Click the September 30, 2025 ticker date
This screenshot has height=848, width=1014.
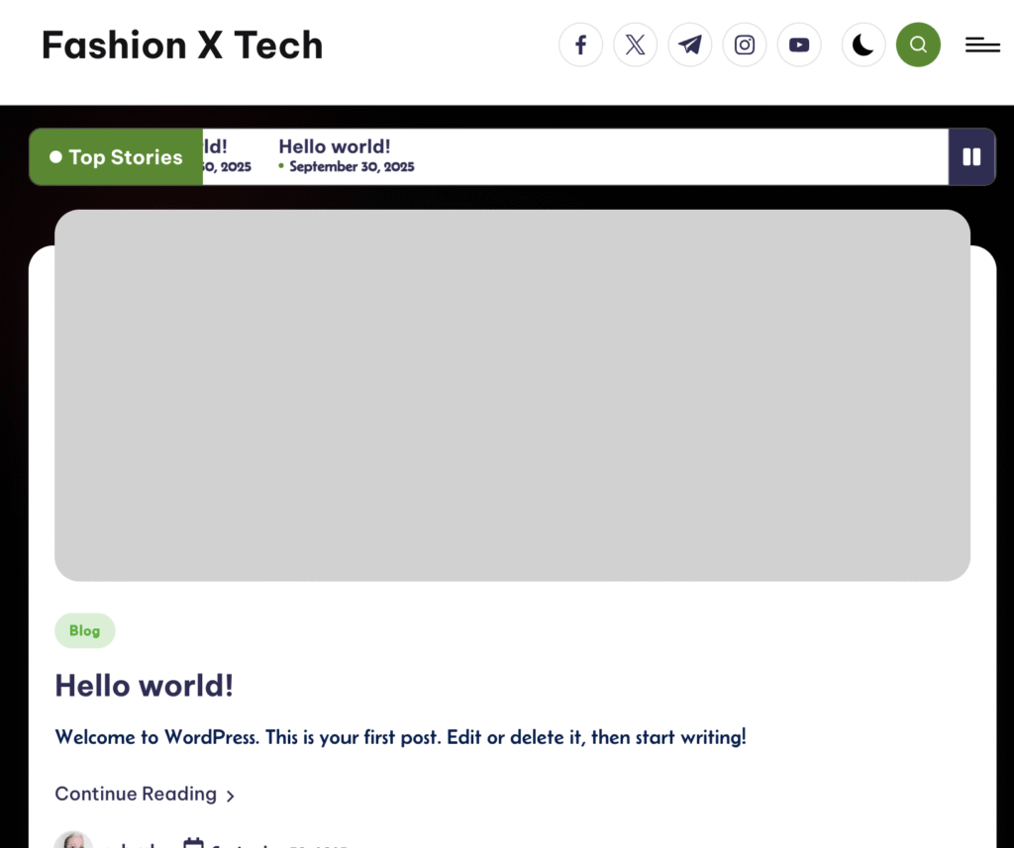(352, 167)
